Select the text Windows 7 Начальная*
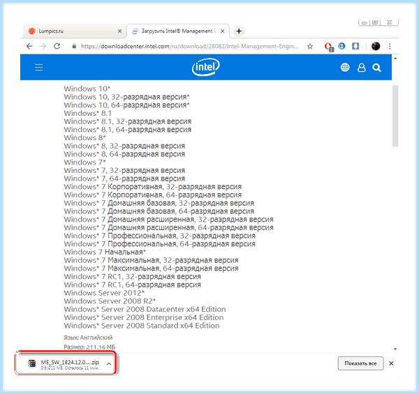 105,252
